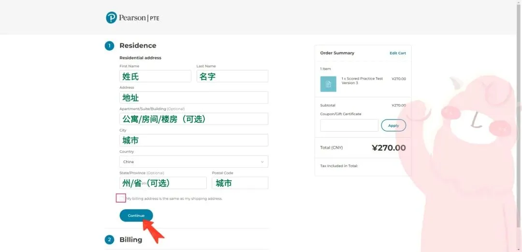Click the step 1 circle icon
Viewport: 522px width, 252px height.
click(110, 46)
